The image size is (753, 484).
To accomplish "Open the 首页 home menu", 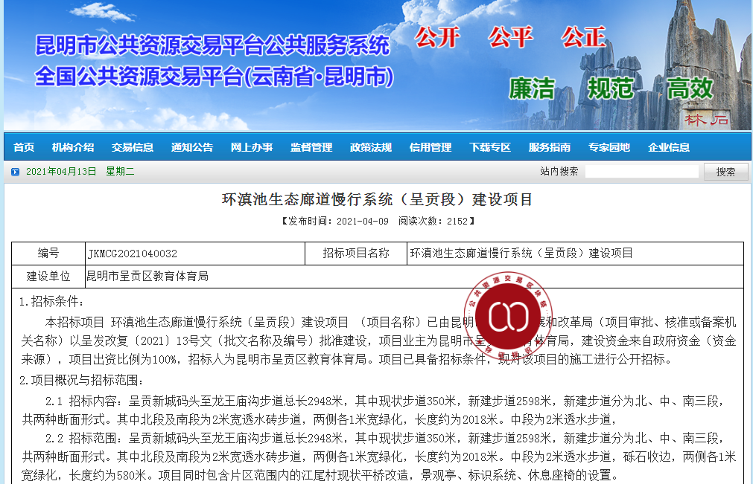I will point(24,147).
